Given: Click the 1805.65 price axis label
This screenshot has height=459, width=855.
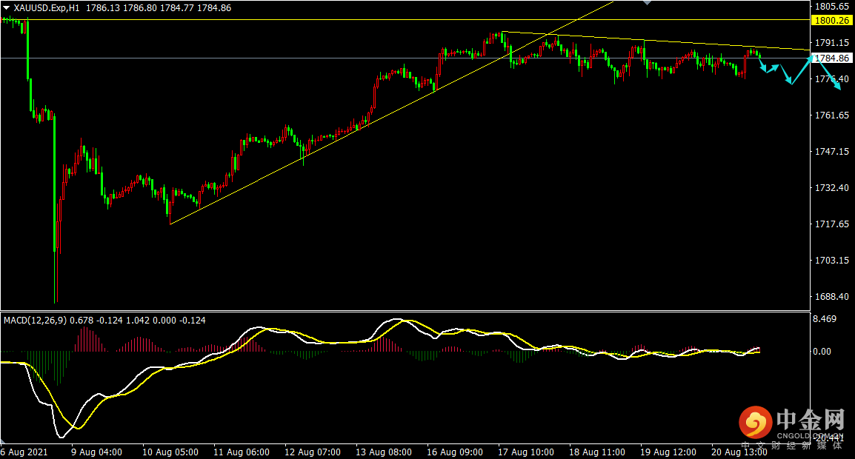Looking at the screenshot, I should [x=831, y=7].
